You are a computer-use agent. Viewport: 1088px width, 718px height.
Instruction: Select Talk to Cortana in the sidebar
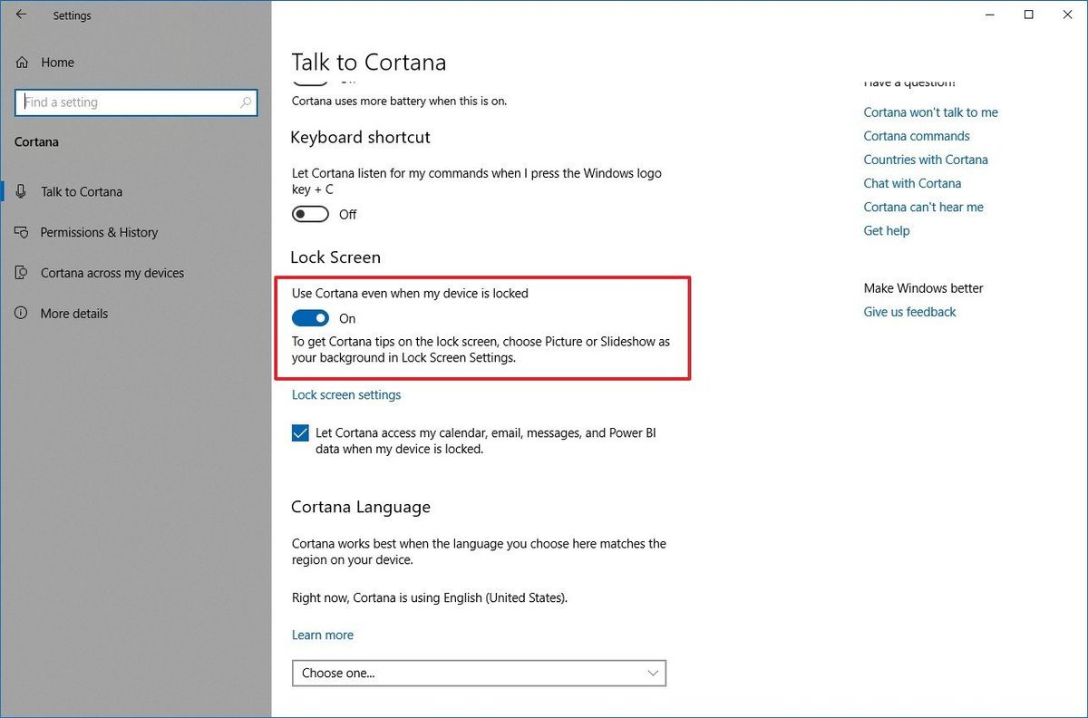(x=82, y=191)
